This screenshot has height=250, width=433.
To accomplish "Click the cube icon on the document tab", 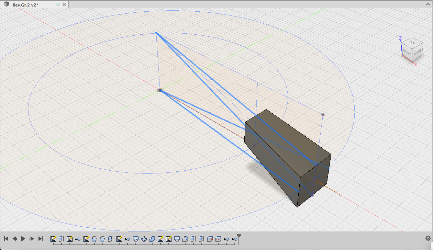I will coord(6,4).
